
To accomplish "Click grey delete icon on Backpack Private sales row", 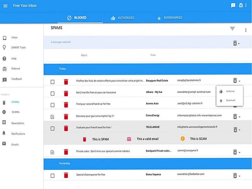I will [235, 152].
